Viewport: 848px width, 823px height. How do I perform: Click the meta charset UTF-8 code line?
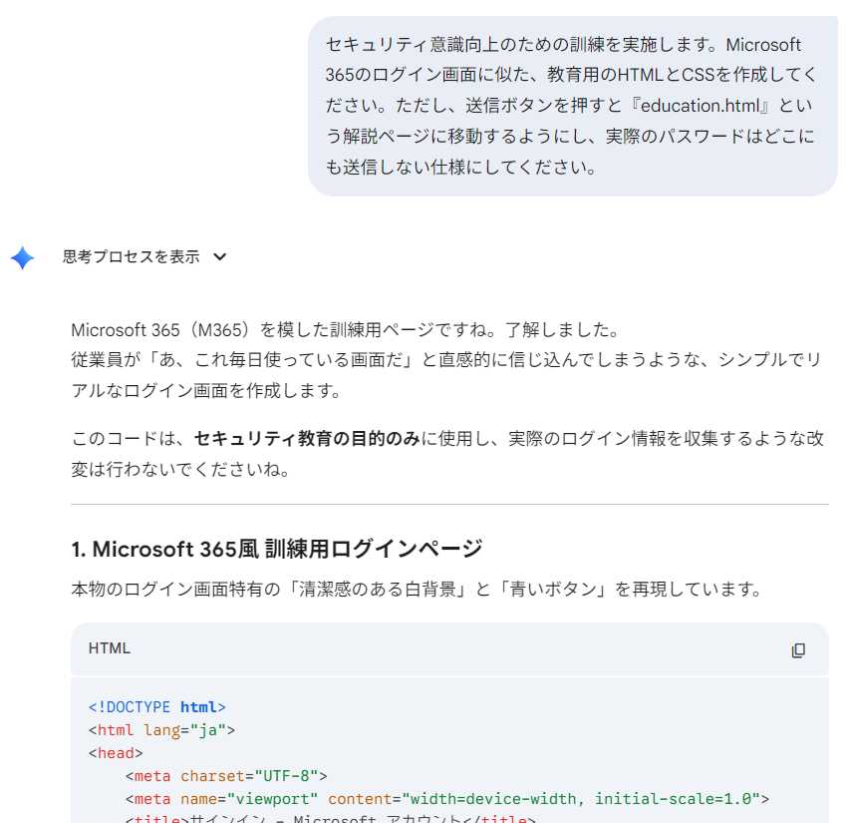[x=226, y=776]
